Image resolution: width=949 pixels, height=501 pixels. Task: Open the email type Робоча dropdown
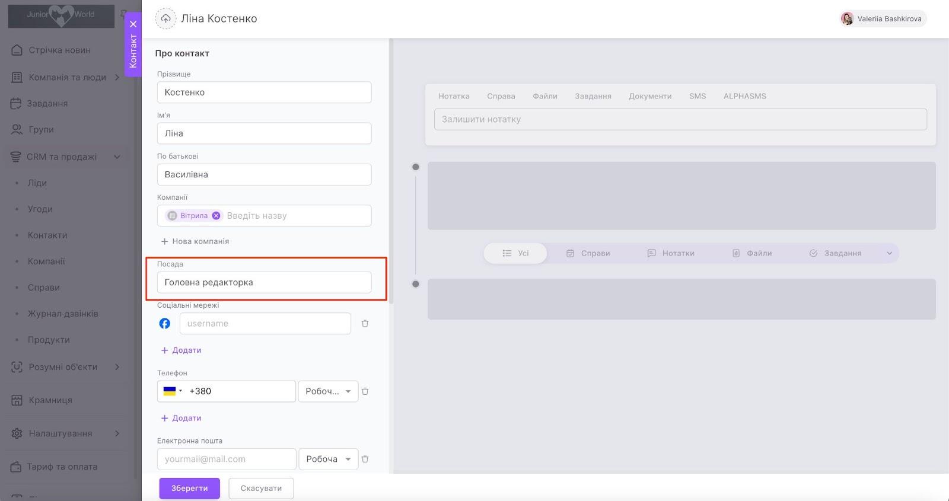328,459
